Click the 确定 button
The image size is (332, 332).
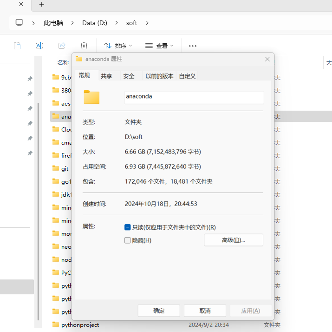point(159,311)
